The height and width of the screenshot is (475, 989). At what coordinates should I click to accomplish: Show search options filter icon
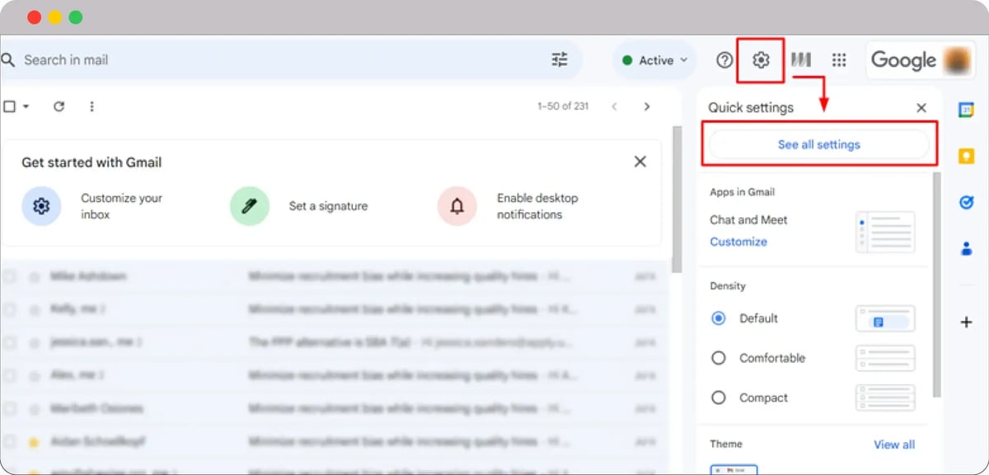[560, 59]
